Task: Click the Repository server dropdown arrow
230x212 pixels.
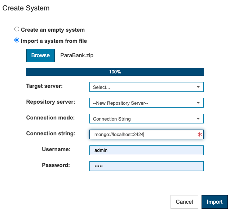Action: coord(198,103)
